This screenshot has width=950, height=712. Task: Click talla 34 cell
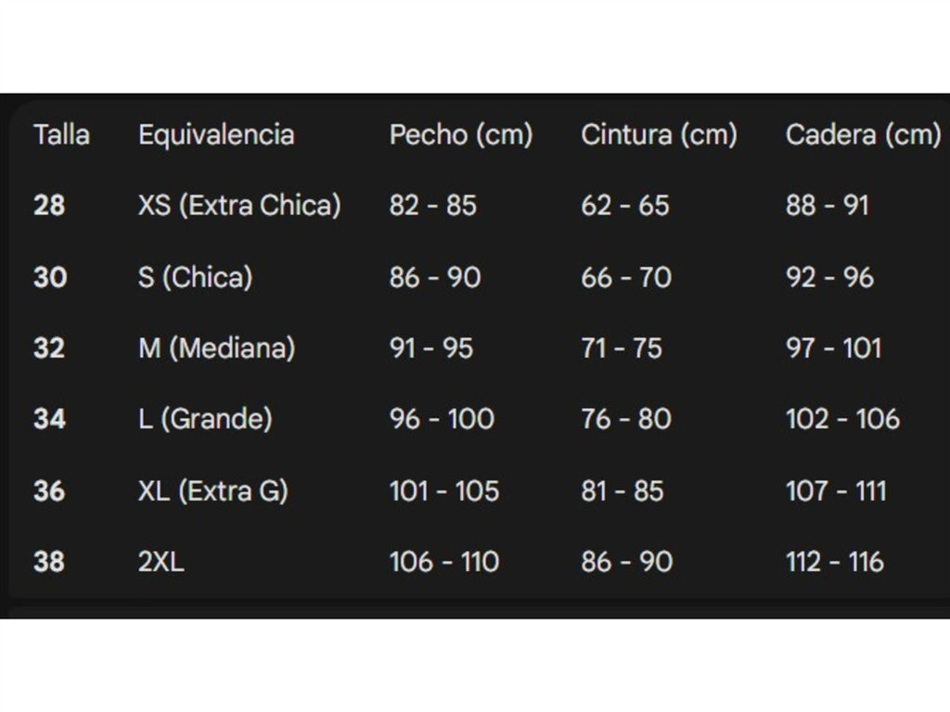[50, 419]
